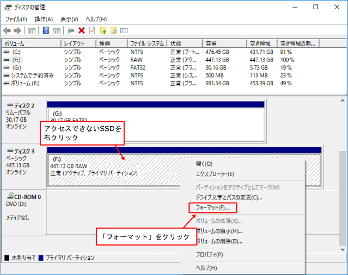The width and height of the screenshot is (348, 275).
Task: Select ドライブ文字とパスの変更(C)... option
Action: click(229, 197)
